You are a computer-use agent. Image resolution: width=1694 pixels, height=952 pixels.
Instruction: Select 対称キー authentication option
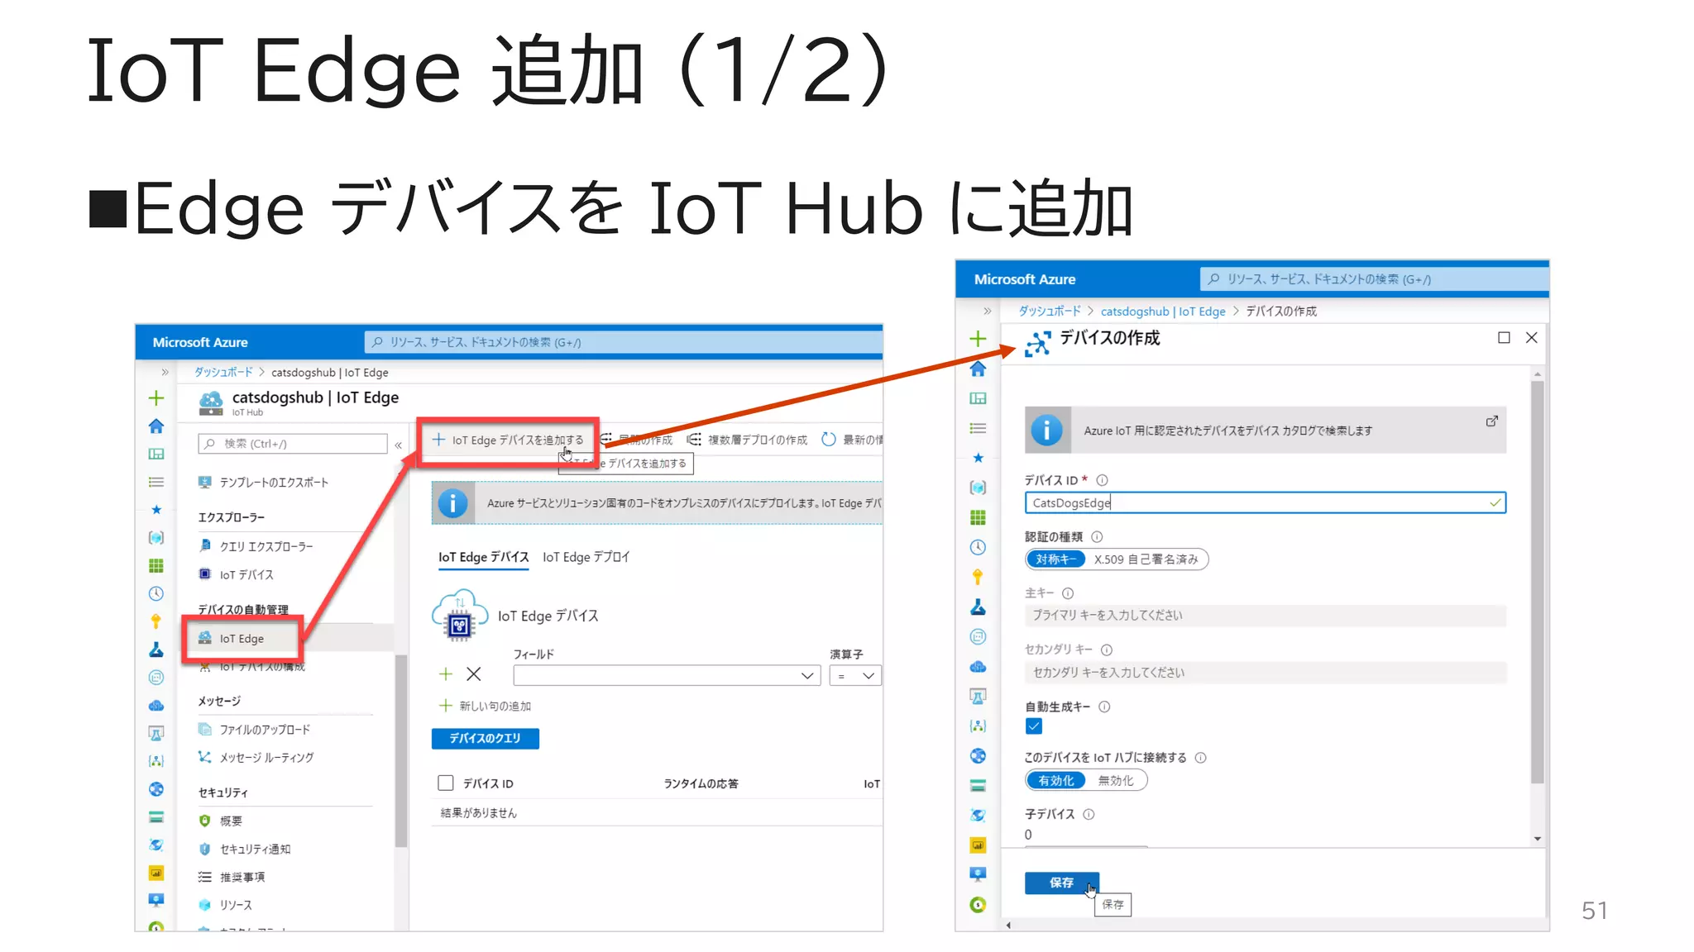pyautogui.click(x=1056, y=559)
